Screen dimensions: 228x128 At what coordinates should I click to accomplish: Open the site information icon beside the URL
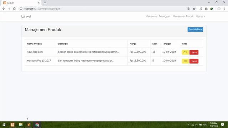[21, 9]
